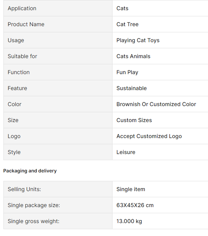Click the Sustainable feature value

pos(132,88)
